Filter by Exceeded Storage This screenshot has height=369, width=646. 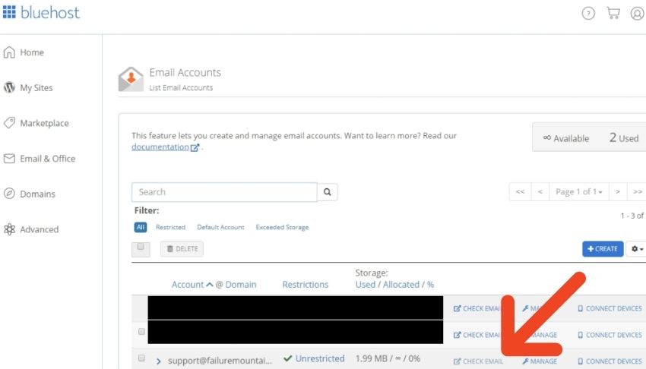[282, 227]
